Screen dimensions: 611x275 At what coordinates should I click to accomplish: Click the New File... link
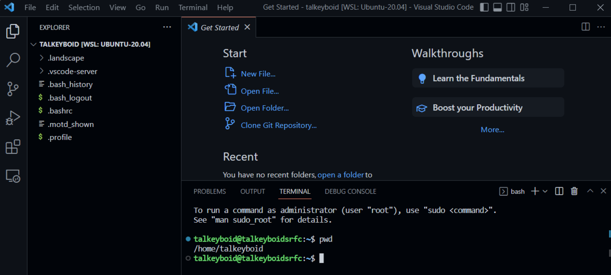pyautogui.click(x=258, y=74)
